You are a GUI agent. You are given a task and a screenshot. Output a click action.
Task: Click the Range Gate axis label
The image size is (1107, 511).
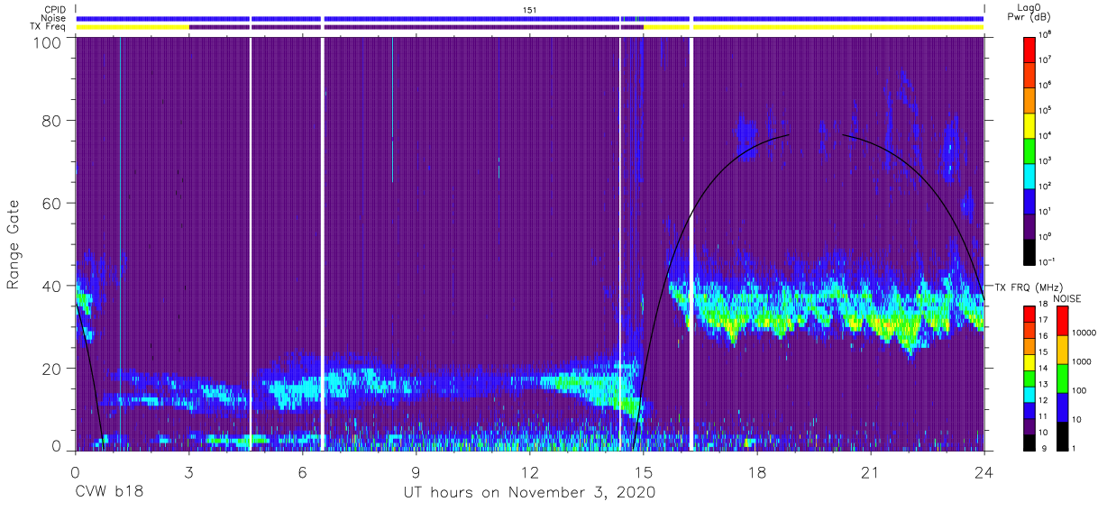coord(14,243)
